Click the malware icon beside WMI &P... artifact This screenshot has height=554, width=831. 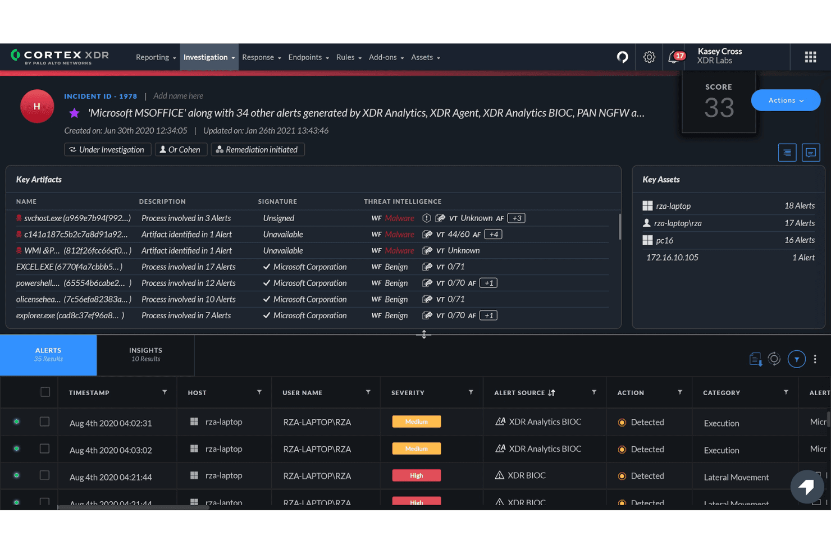(19, 250)
